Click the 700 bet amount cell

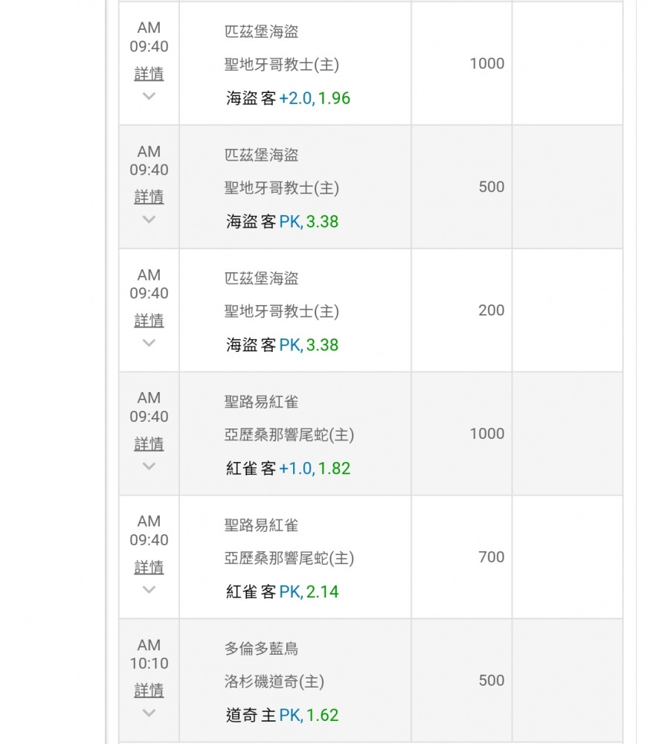tap(491, 557)
